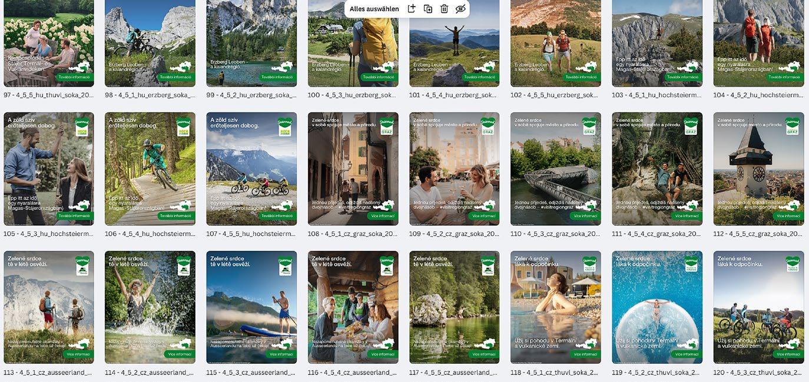Click the duplicate page icon
This screenshot has height=382, width=809.
click(428, 9)
